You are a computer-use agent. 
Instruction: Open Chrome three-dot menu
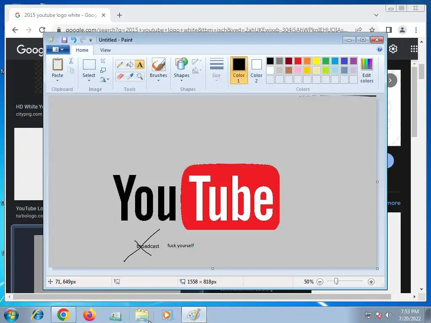tap(416, 30)
